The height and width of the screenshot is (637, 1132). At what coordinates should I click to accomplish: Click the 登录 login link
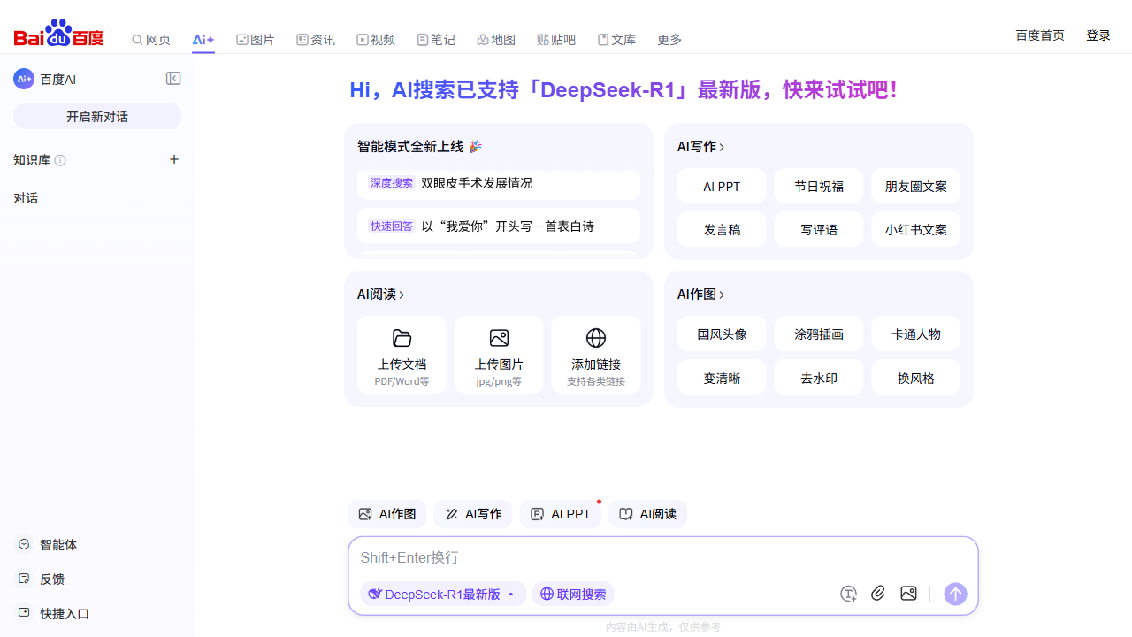(1098, 35)
